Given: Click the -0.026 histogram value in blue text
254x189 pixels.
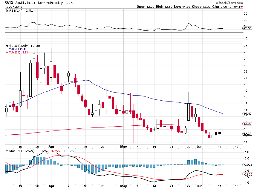Looking at the screenshot, I should tap(68, 151).
